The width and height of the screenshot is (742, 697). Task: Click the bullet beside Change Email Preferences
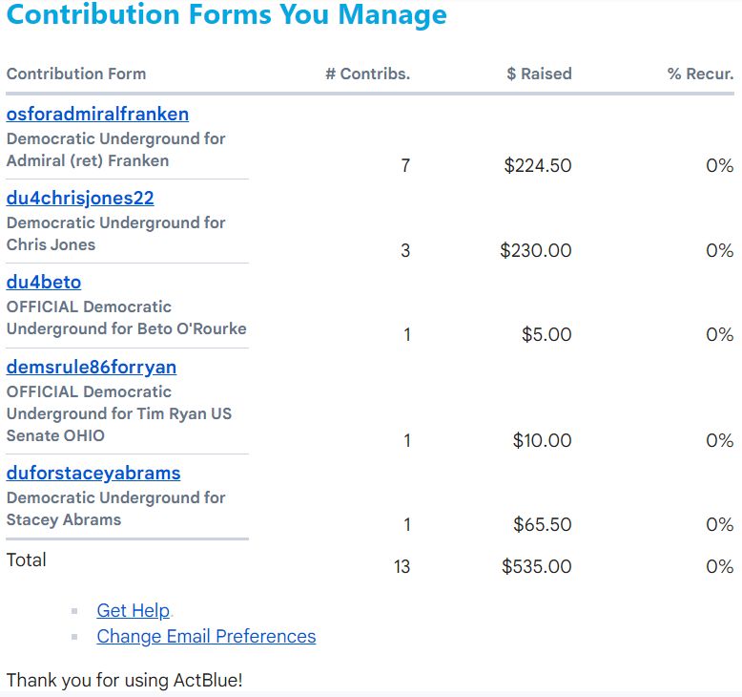(x=74, y=638)
